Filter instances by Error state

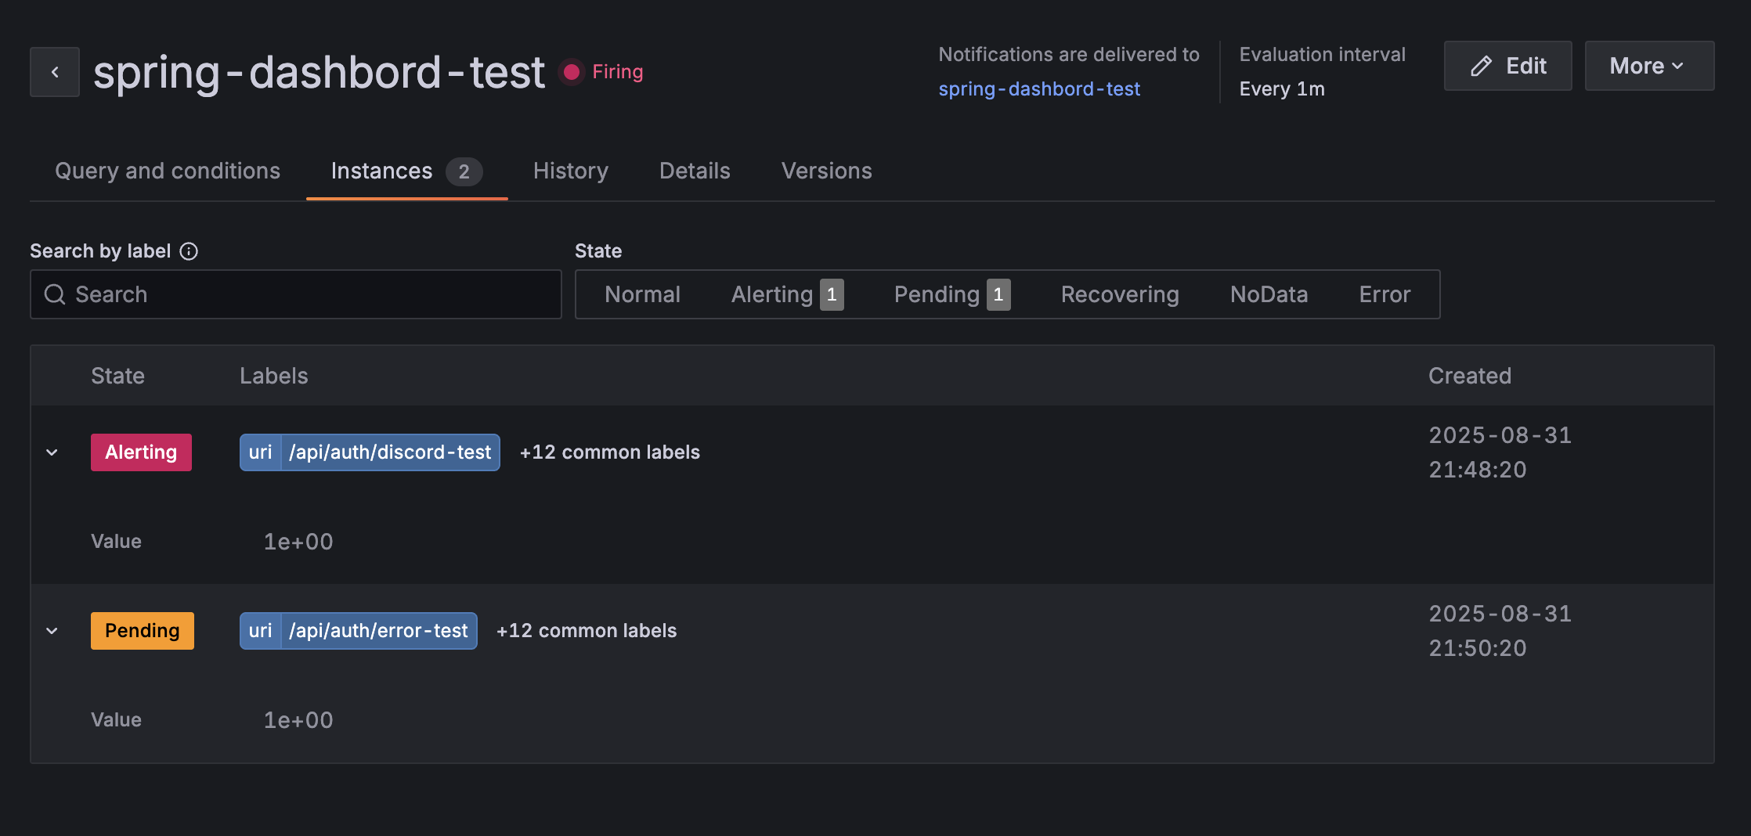[x=1385, y=294]
